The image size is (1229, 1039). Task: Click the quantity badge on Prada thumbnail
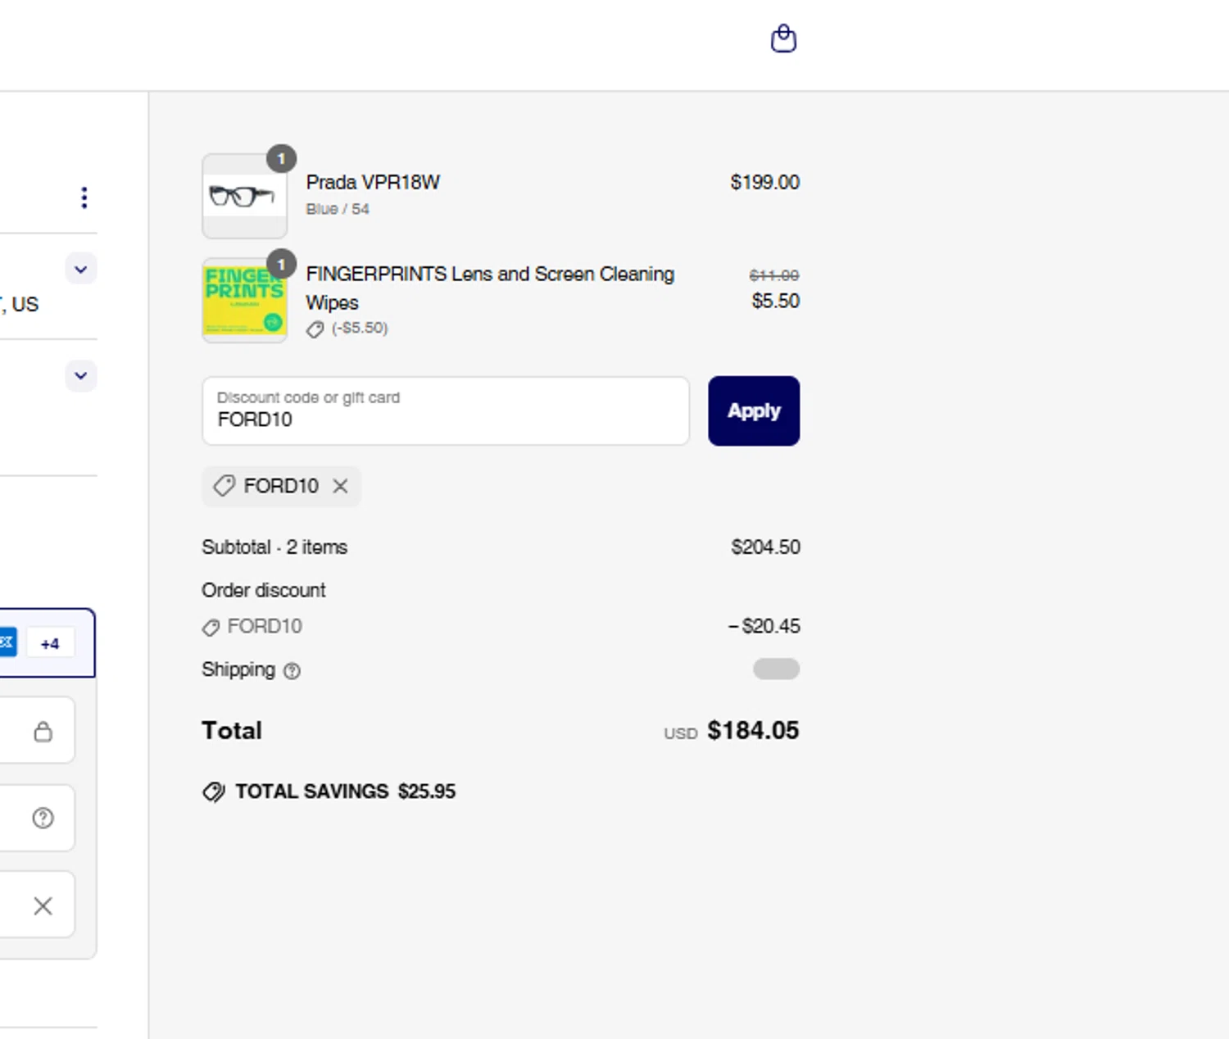[281, 159]
